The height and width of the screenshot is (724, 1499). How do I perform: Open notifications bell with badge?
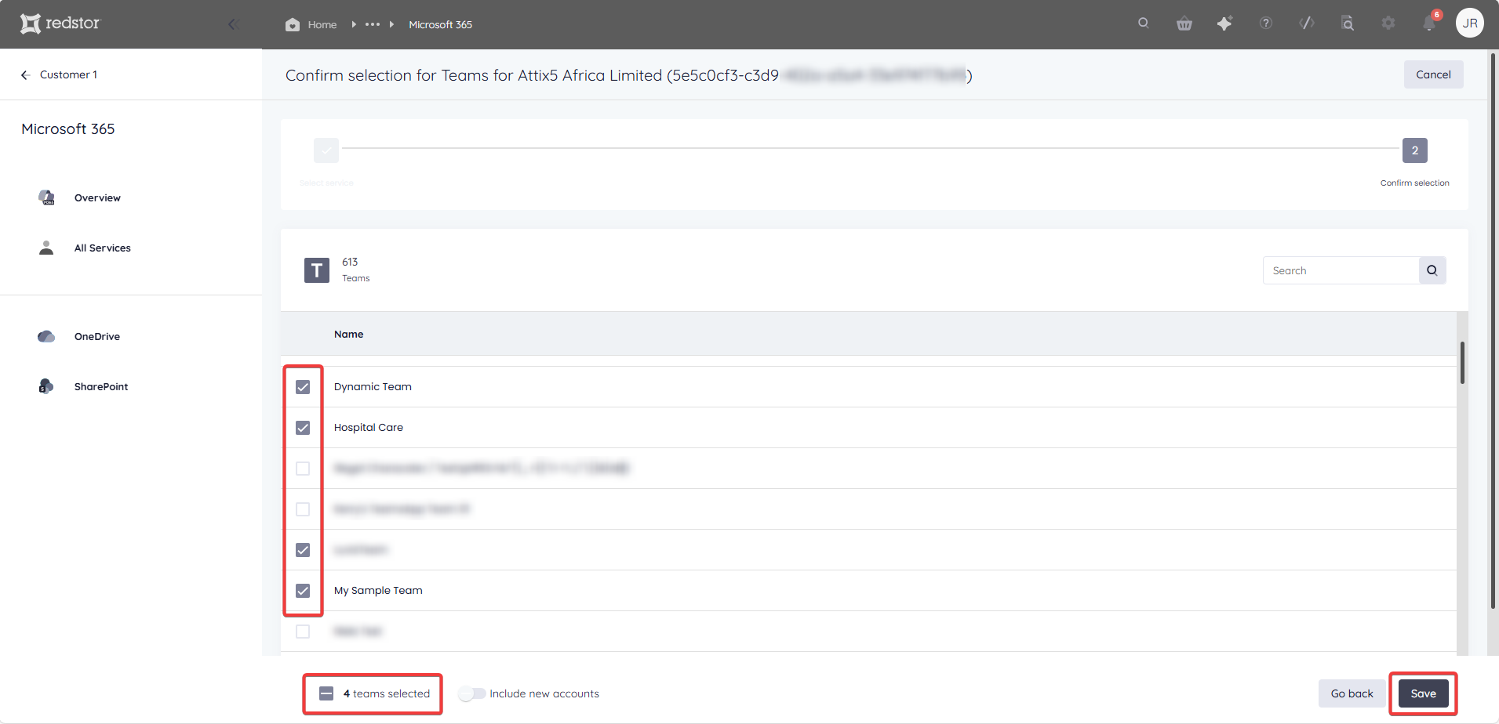pyautogui.click(x=1430, y=23)
